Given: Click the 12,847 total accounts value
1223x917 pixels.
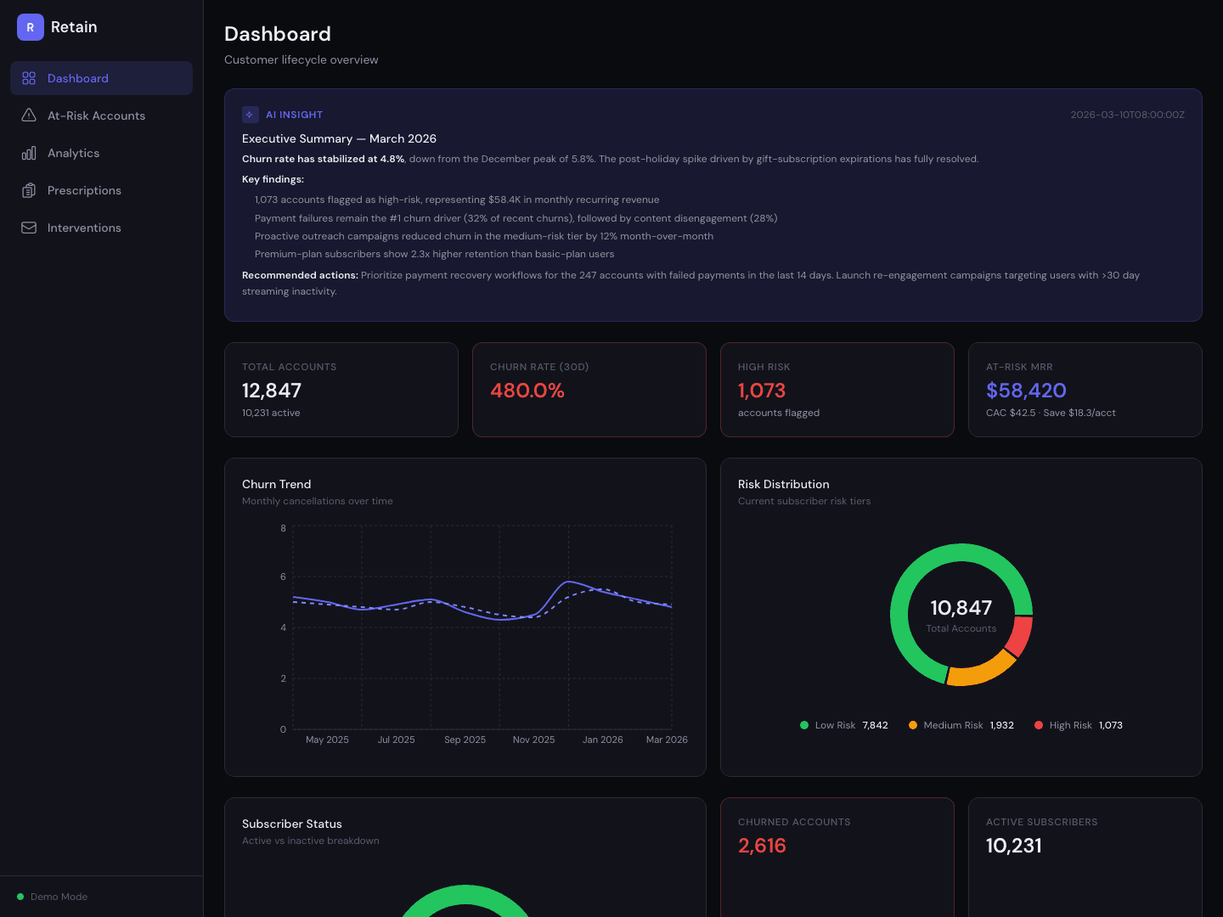Looking at the screenshot, I should tap(272, 391).
